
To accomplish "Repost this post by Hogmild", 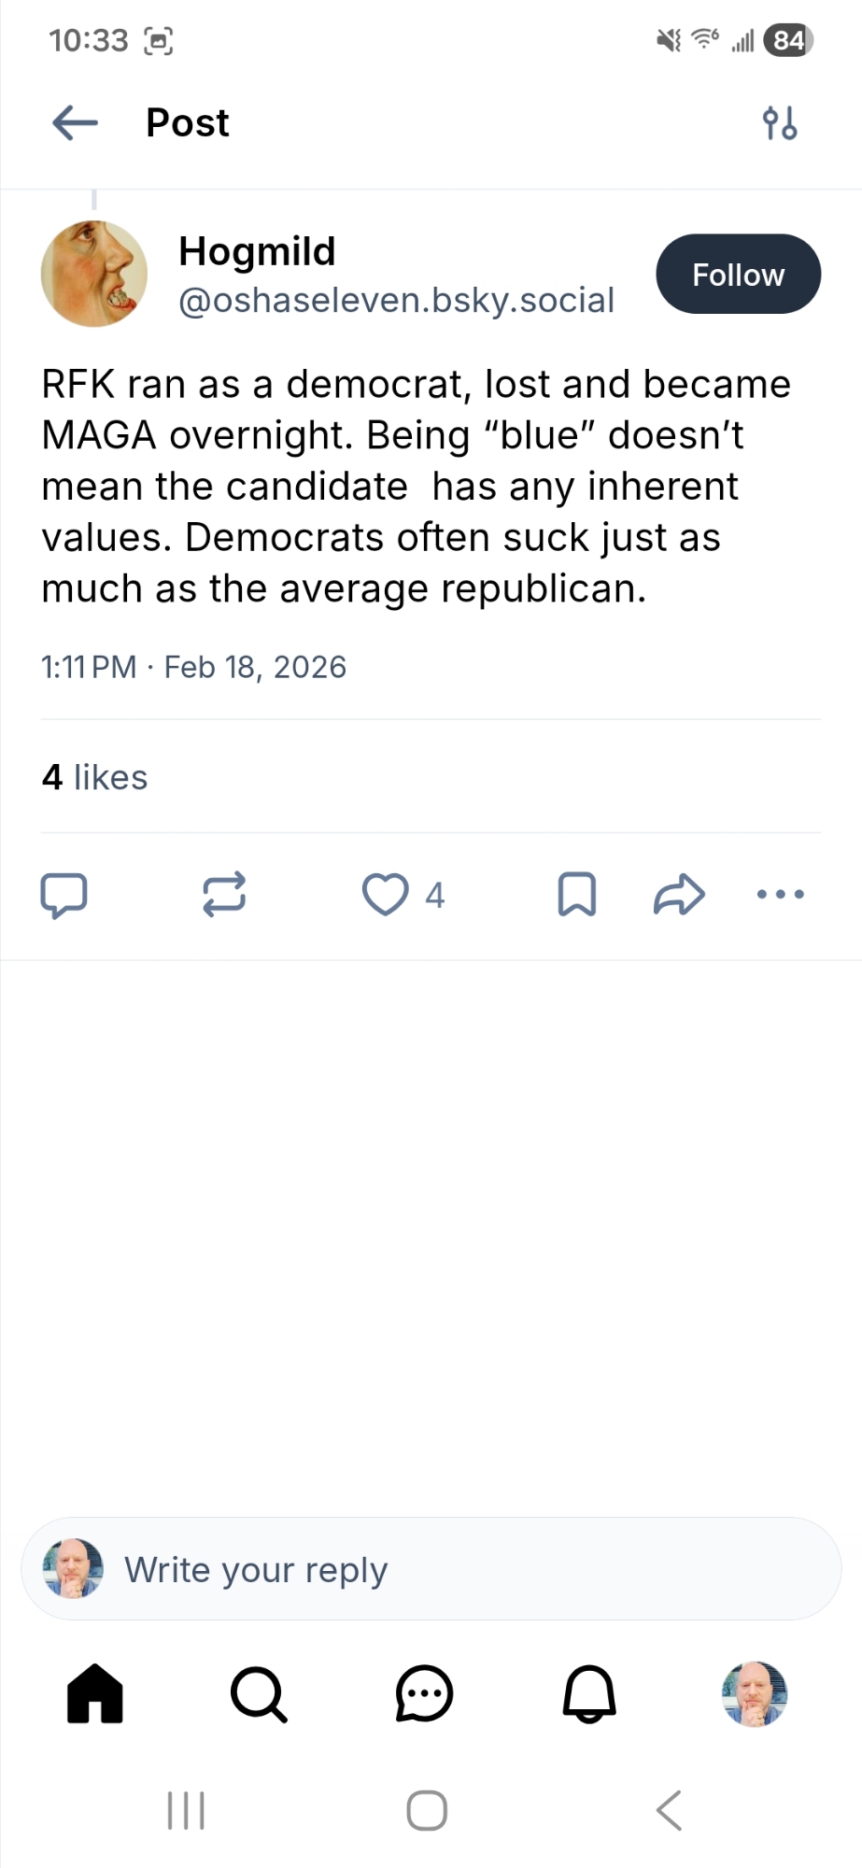I will click(224, 895).
